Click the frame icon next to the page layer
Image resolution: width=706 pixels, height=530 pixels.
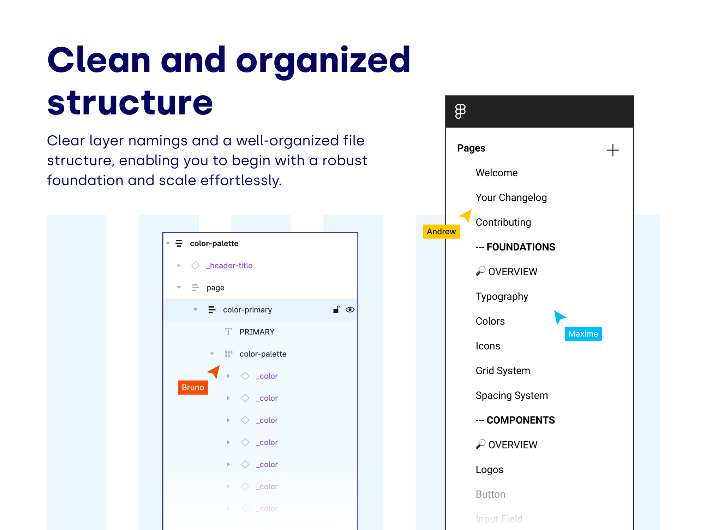tap(195, 287)
